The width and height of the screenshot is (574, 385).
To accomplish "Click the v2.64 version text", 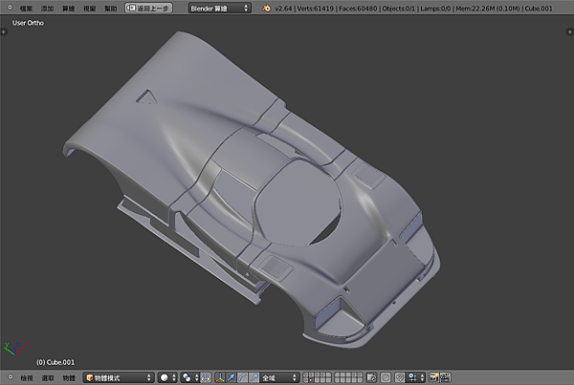I will pyautogui.click(x=283, y=8).
